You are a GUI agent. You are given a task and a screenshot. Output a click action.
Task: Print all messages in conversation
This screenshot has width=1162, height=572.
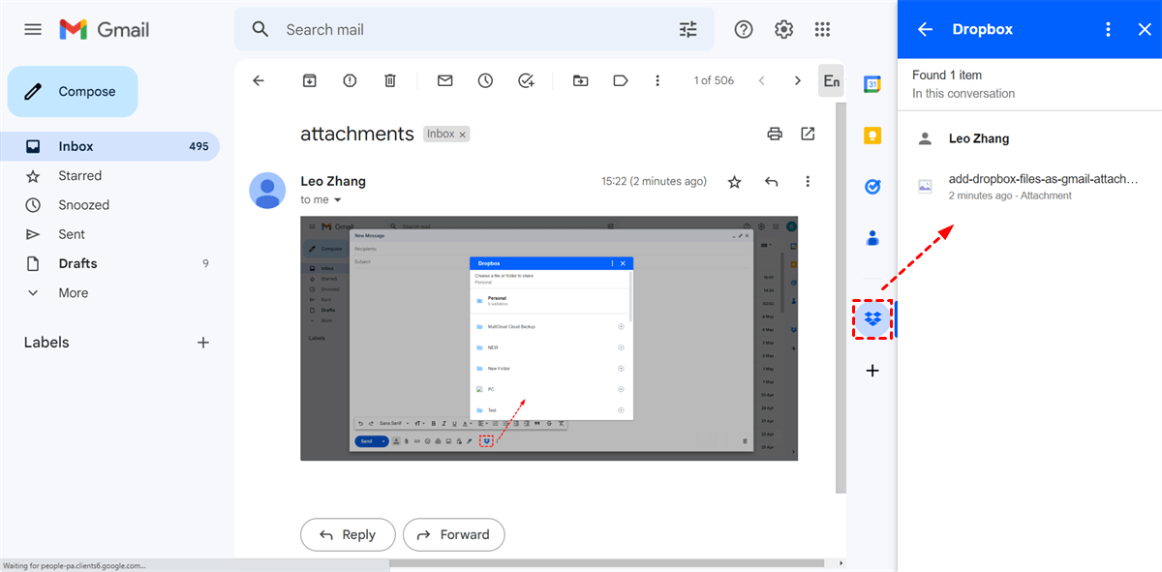(x=775, y=134)
